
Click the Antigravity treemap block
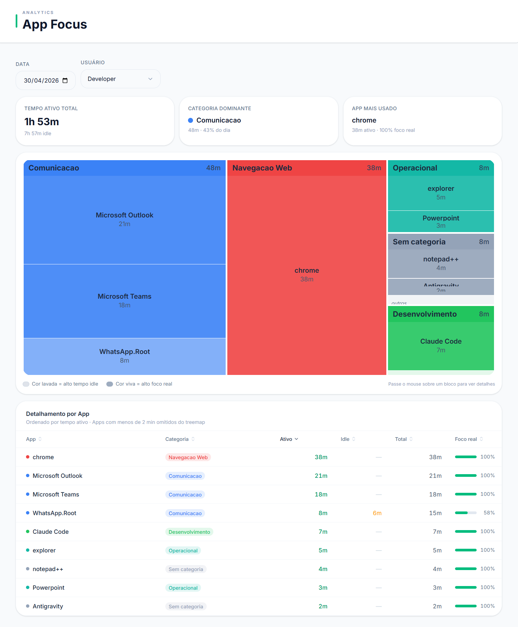[x=441, y=287]
